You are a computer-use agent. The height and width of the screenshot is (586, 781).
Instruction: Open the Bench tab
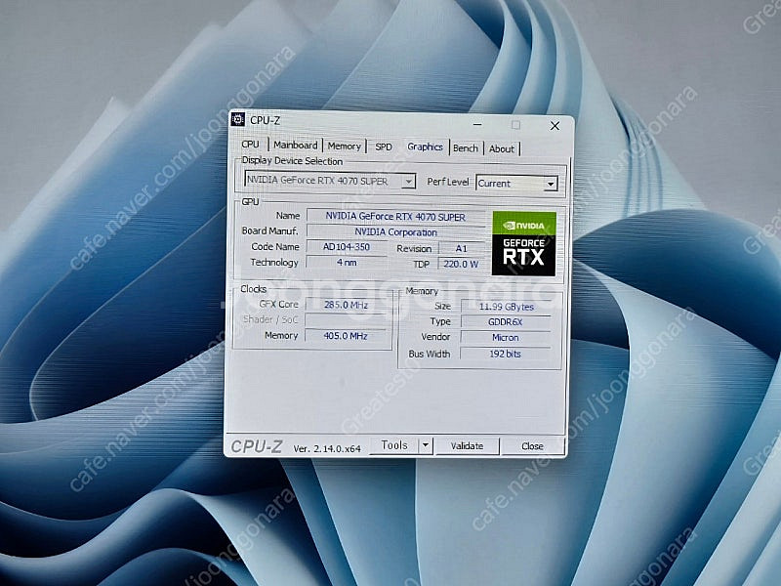click(x=466, y=148)
